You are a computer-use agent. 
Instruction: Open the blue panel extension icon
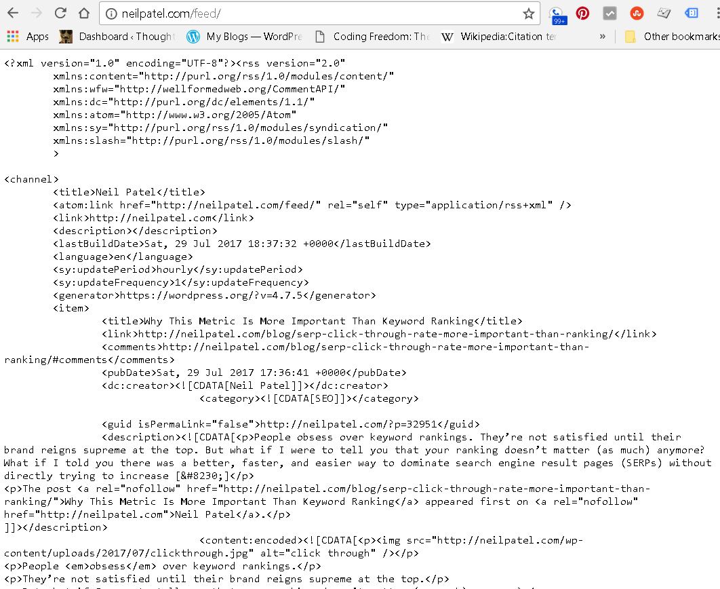[x=691, y=14]
